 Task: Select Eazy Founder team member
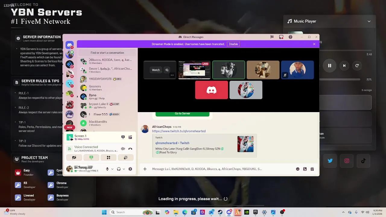(x=24, y=172)
